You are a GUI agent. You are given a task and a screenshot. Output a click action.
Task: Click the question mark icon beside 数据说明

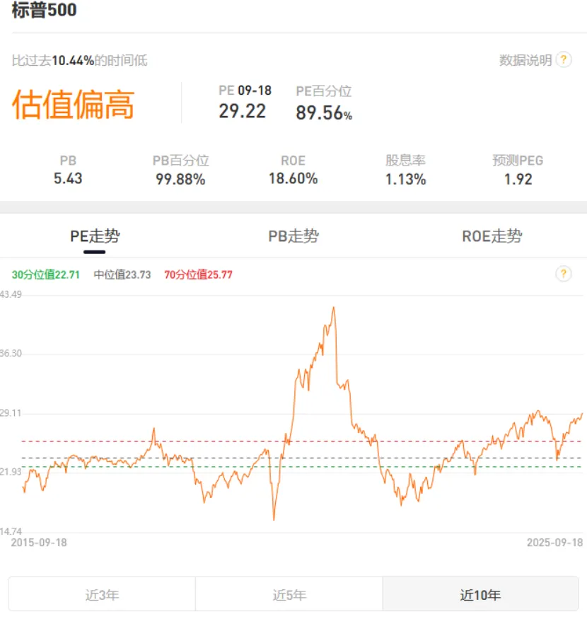[563, 60]
